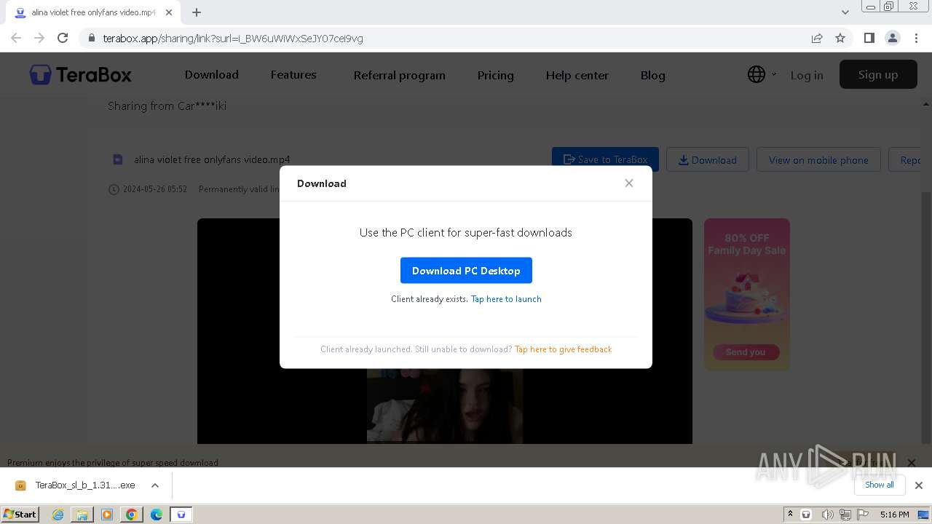Viewport: 932px width, 524px height.
Task: Click the site info lock icon
Action: point(91,38)
